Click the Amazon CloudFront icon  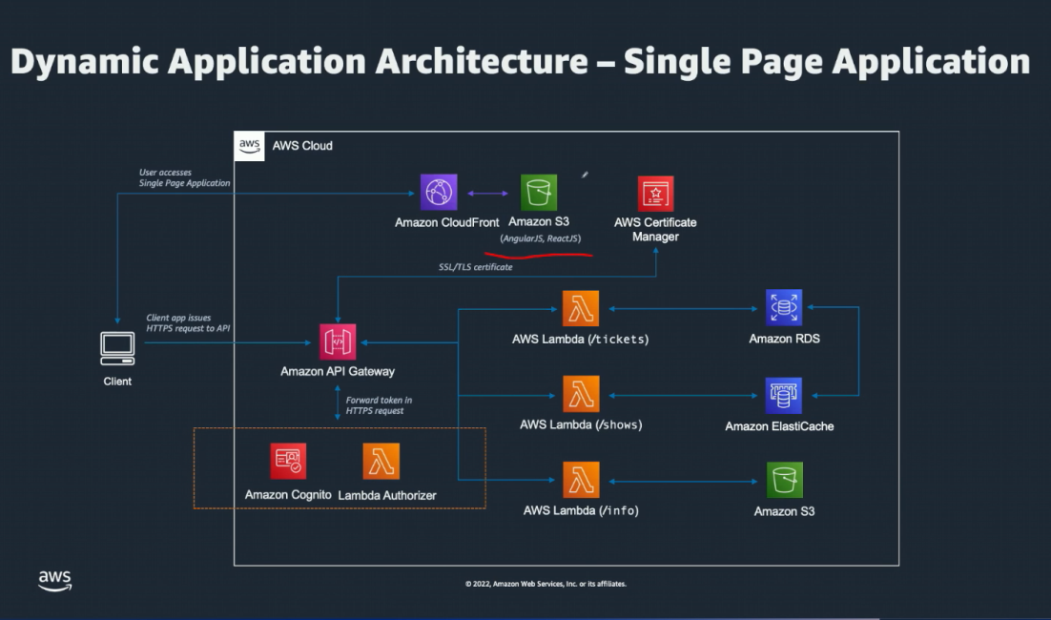(439, 193)
